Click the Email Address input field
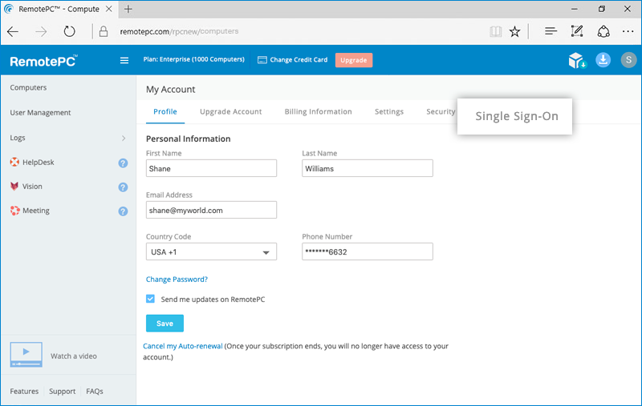Screen dimensions: 642x406 click(x=211, y=210)
